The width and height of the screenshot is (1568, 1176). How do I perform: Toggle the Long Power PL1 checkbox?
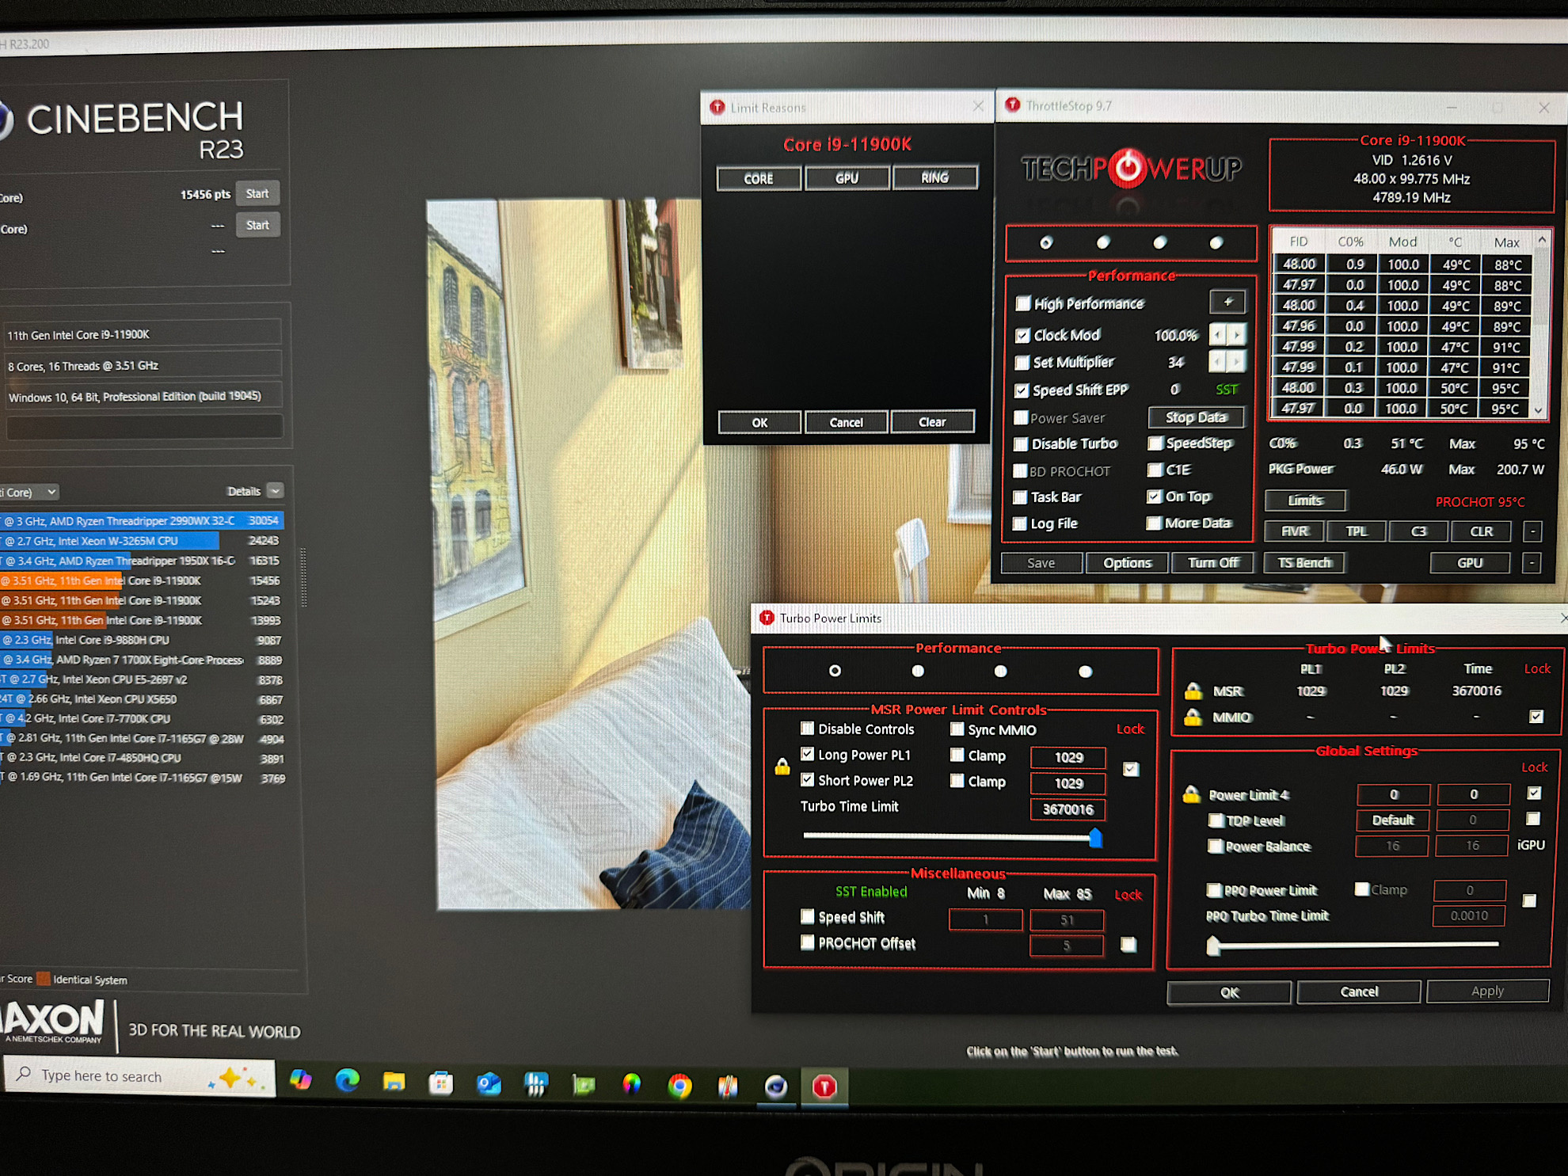pos(807,754)
